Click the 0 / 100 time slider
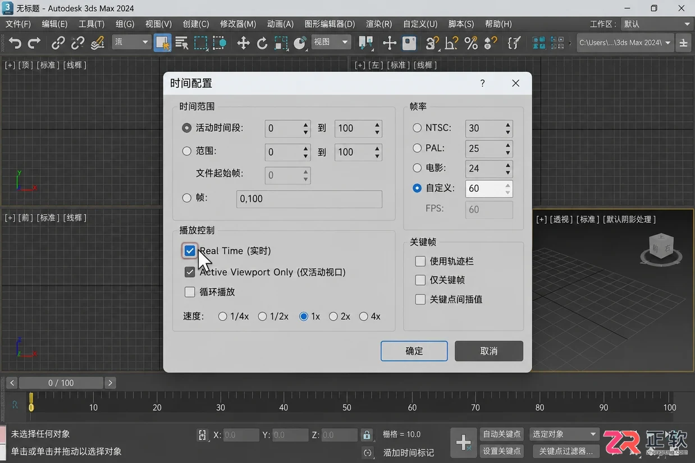Screen dimensions: 695x463 point(61,383)
